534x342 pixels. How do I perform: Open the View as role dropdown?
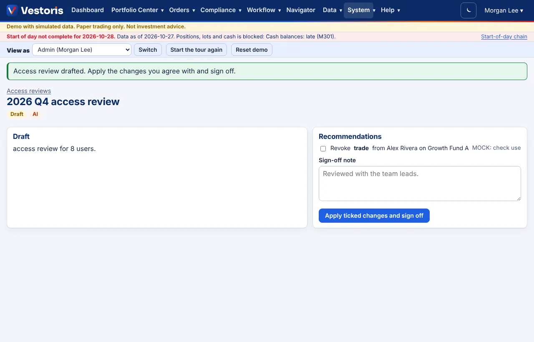(x=82, y=50)
